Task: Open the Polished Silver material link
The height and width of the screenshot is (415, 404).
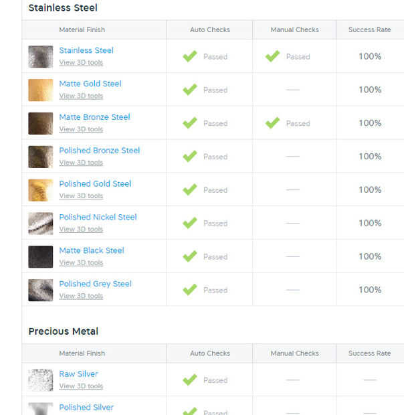Action: tap(86, 407)
